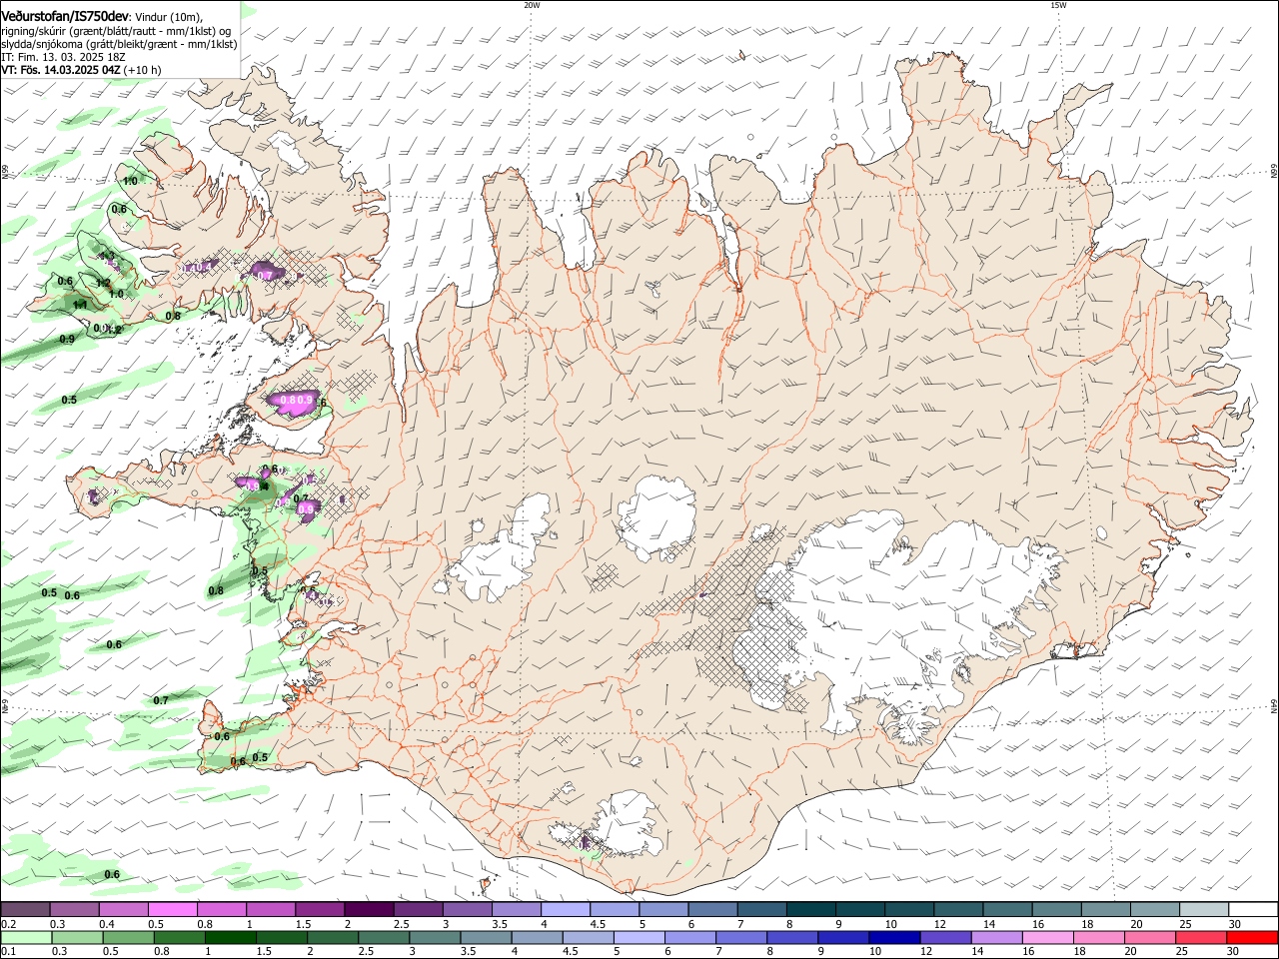
Task: Pick the mauve 0.3 snow scale swatch
Action: tap(74, 910)
